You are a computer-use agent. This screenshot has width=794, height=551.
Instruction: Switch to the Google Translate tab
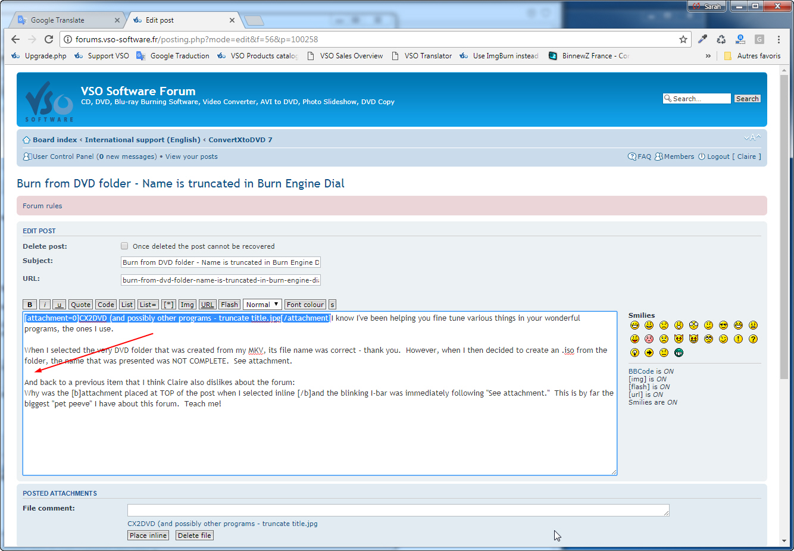pyautogui.click(x=67, y=20)
